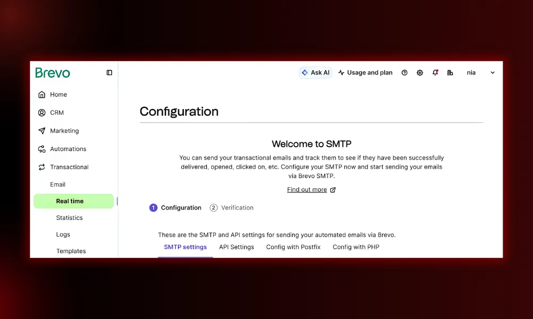Click the nia account name
The image size is (533, 319).
click(x=471, y=72)
